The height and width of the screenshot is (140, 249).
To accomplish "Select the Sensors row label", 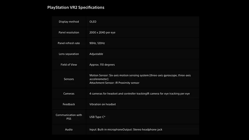I will coord(69,79).
